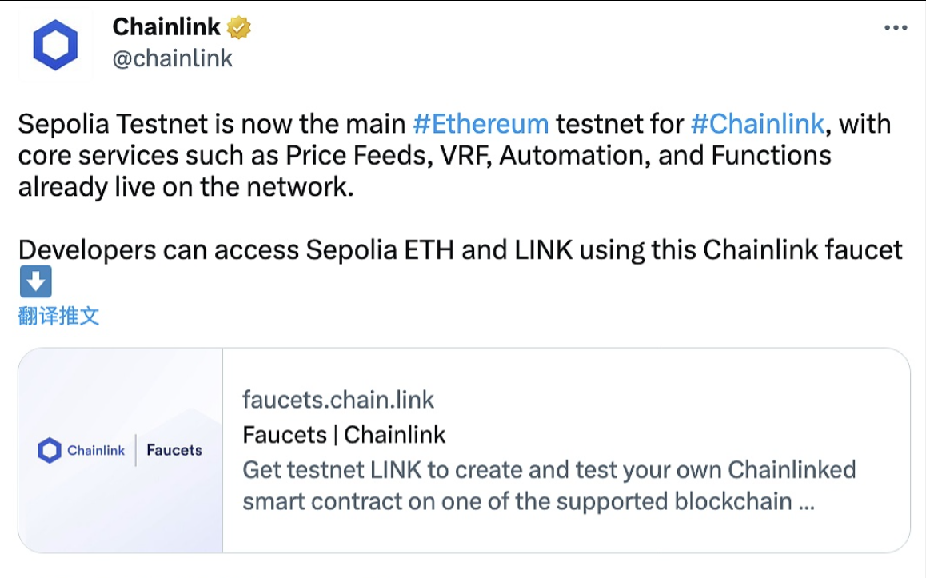
Task: Click the bold "Faucets" label in card image
Action: tap(174, 450)
